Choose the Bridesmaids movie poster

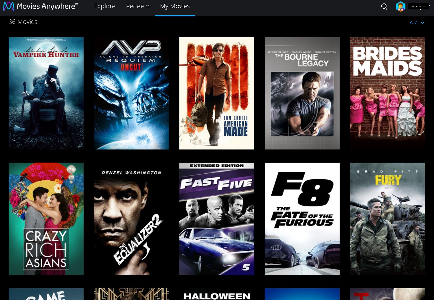(388, 93)
